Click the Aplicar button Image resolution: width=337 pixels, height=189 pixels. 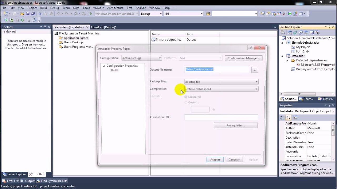click(253, 160)
